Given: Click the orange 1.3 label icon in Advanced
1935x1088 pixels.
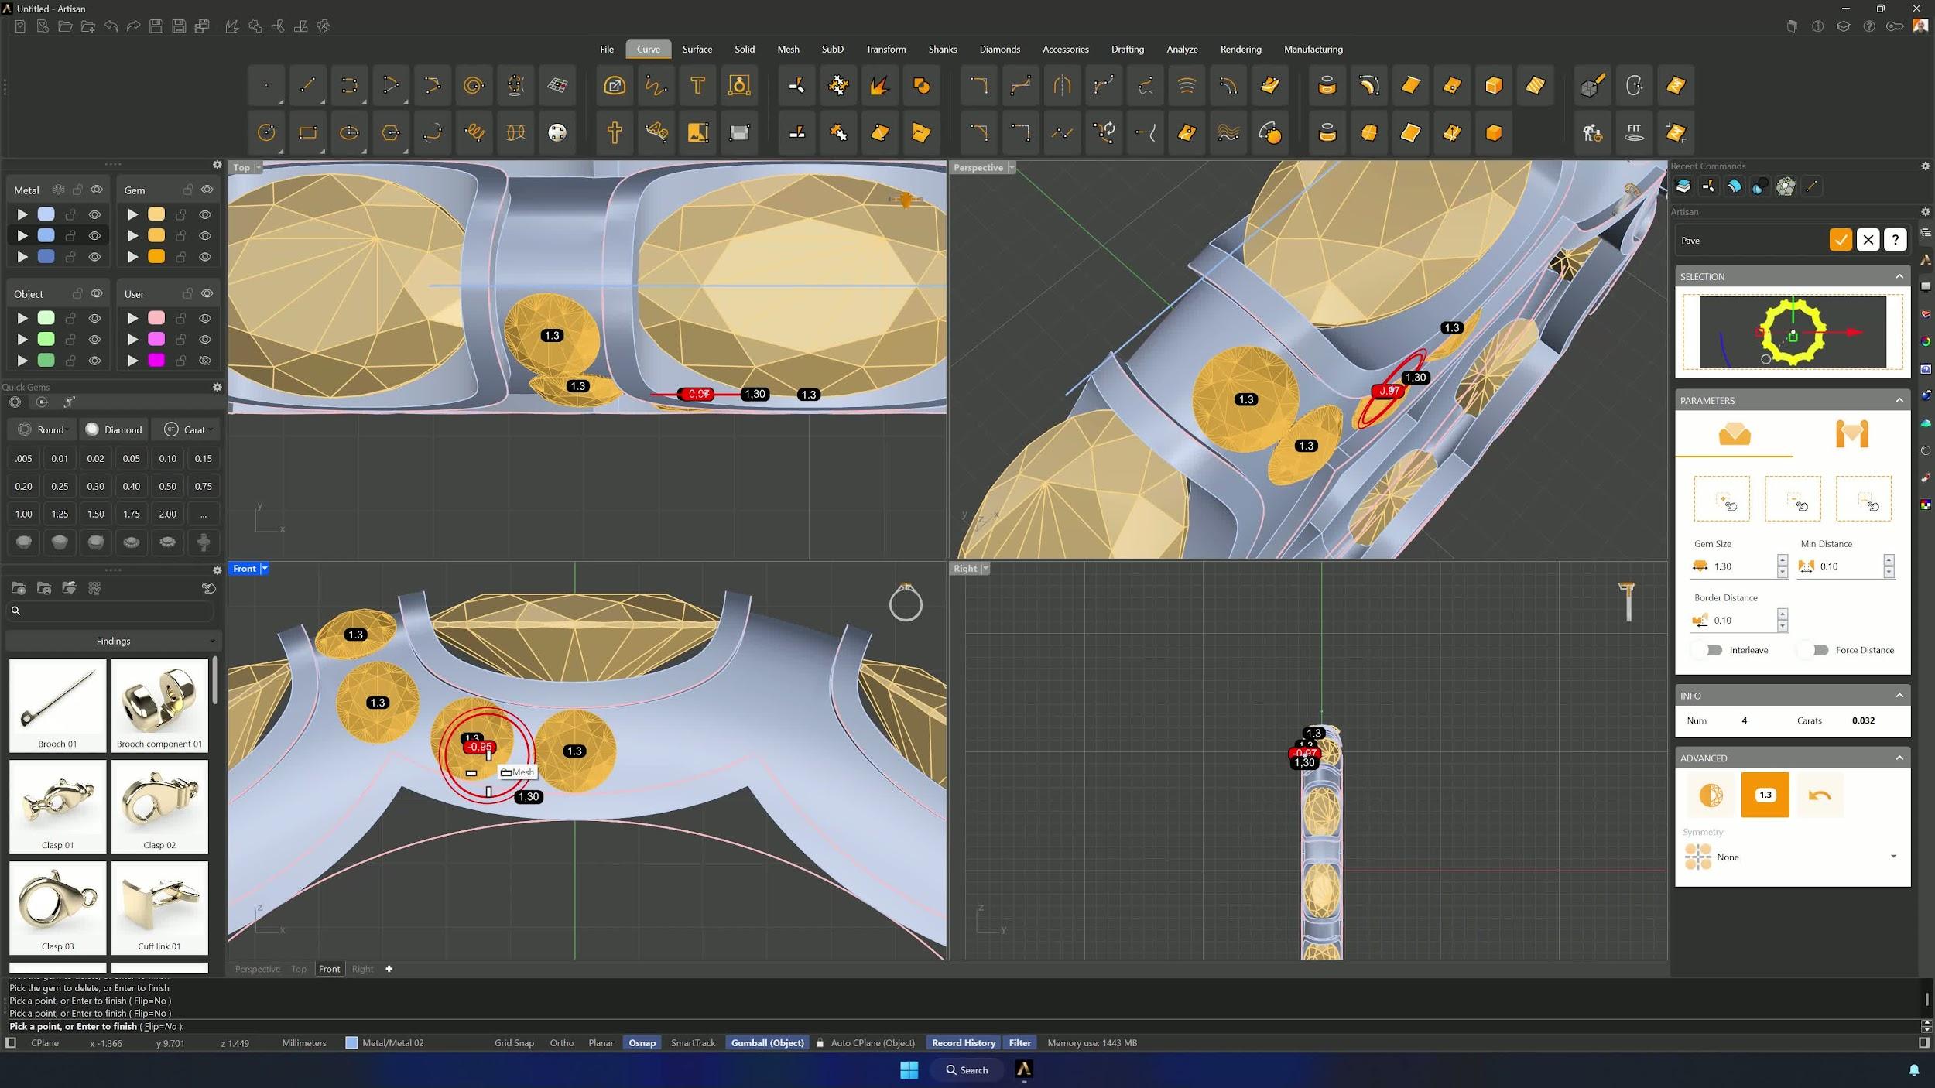Looking at the screenshot, I should 1765,795.
